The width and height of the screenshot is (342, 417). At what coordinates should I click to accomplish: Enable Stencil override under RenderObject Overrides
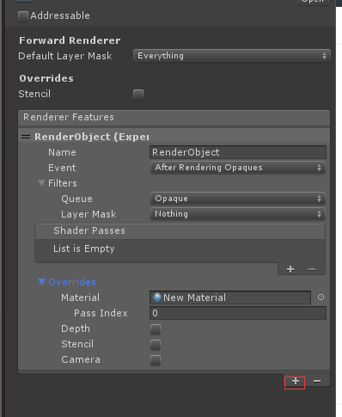(x=156, y=345)
